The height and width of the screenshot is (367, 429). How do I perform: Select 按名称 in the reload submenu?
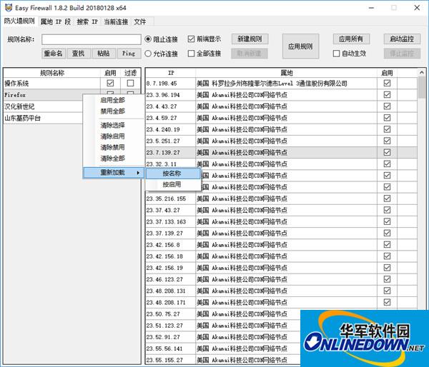point(173,174)
